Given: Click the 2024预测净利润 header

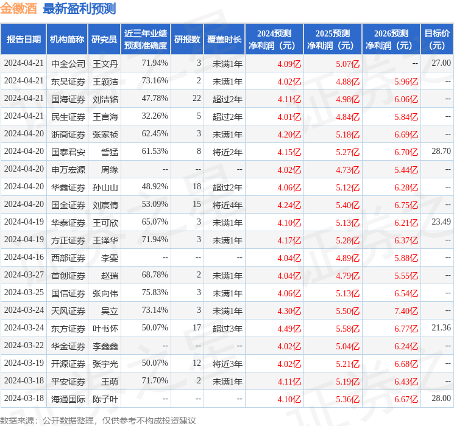Looking at the screenshot, I should click(274, 40).
